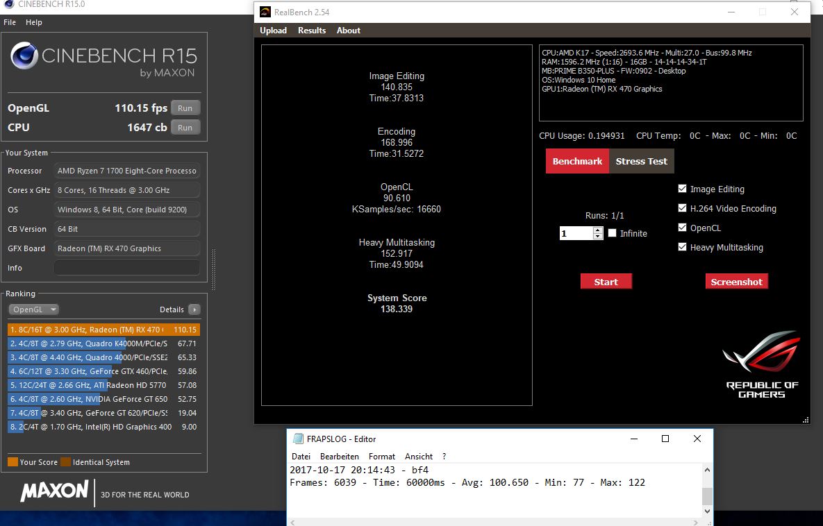
Task: Close the RealBench window
Action: [794, 12]
